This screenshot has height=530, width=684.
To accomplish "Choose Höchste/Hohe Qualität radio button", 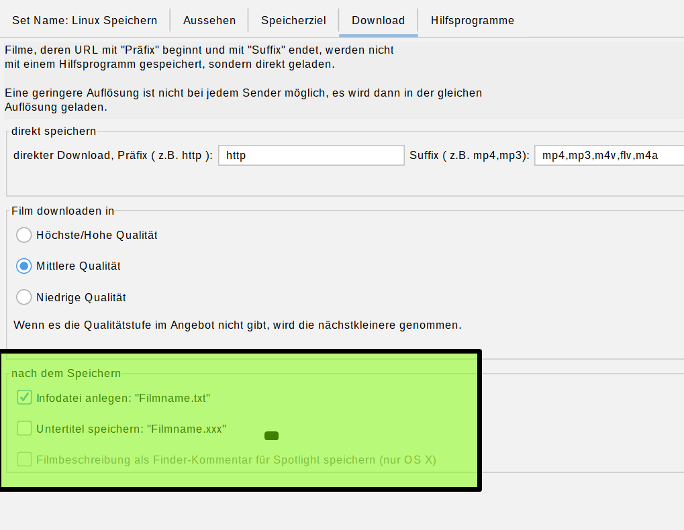I will [24, 235].
